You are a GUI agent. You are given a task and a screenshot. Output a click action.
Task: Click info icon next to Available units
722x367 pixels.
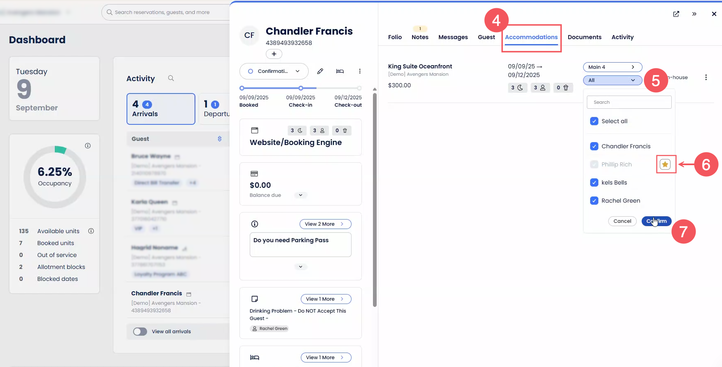(x=91, y=231)
